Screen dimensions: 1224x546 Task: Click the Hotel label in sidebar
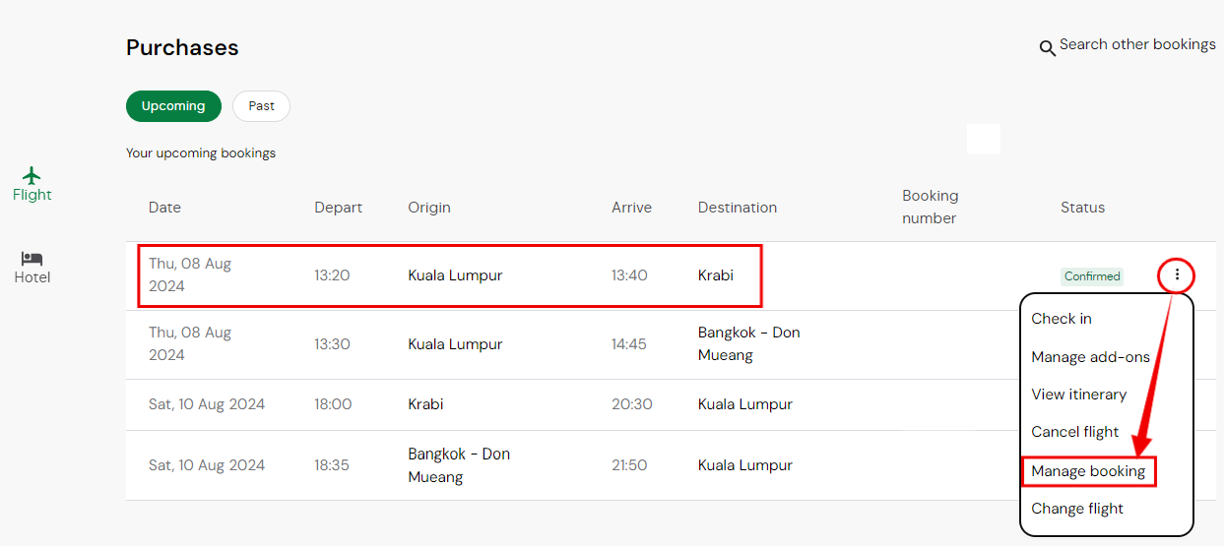tap(32, 277)
